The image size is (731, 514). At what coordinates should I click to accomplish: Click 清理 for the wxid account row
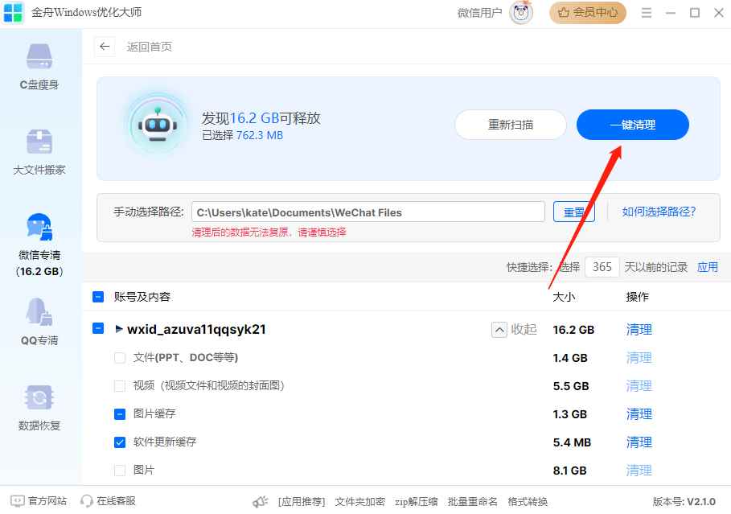(x=639, y=330)
